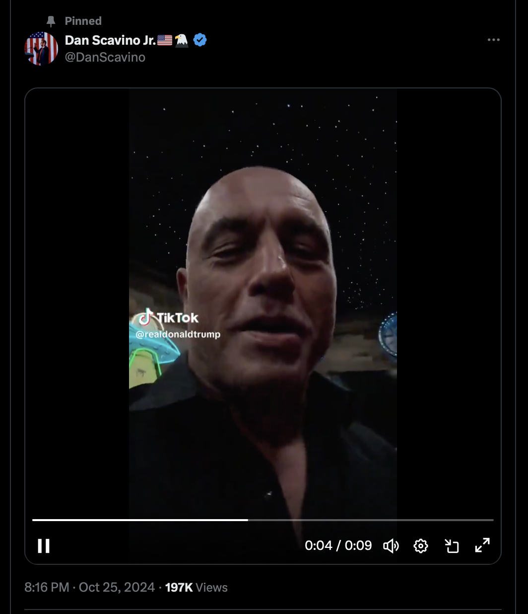Open the 8:16 PM timestamp link

[x=47, y=587]
